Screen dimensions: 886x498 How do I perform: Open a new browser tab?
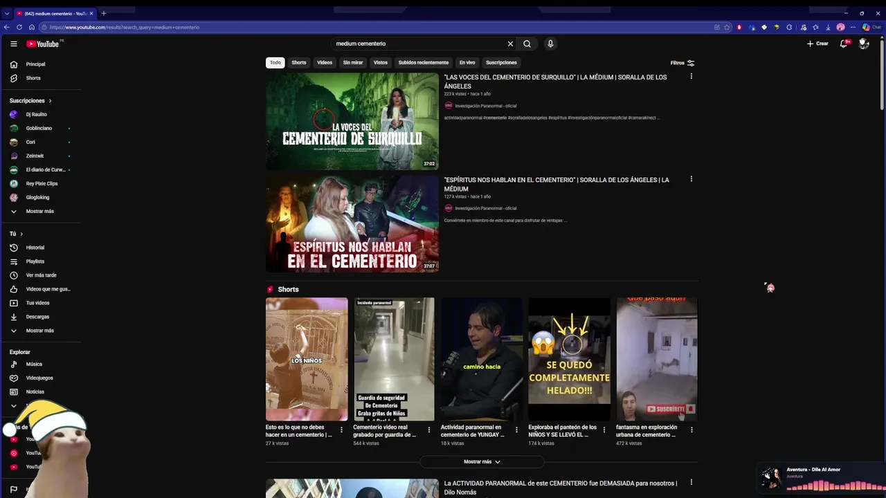tap(104, 13)
